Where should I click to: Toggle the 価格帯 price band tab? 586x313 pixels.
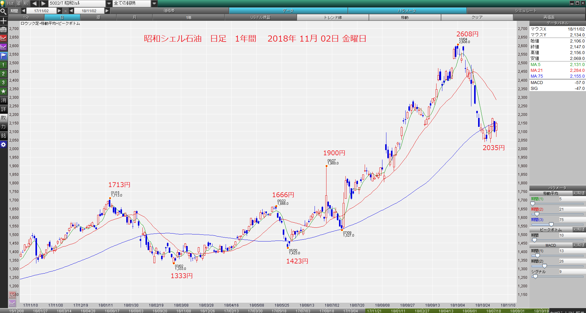169,11
